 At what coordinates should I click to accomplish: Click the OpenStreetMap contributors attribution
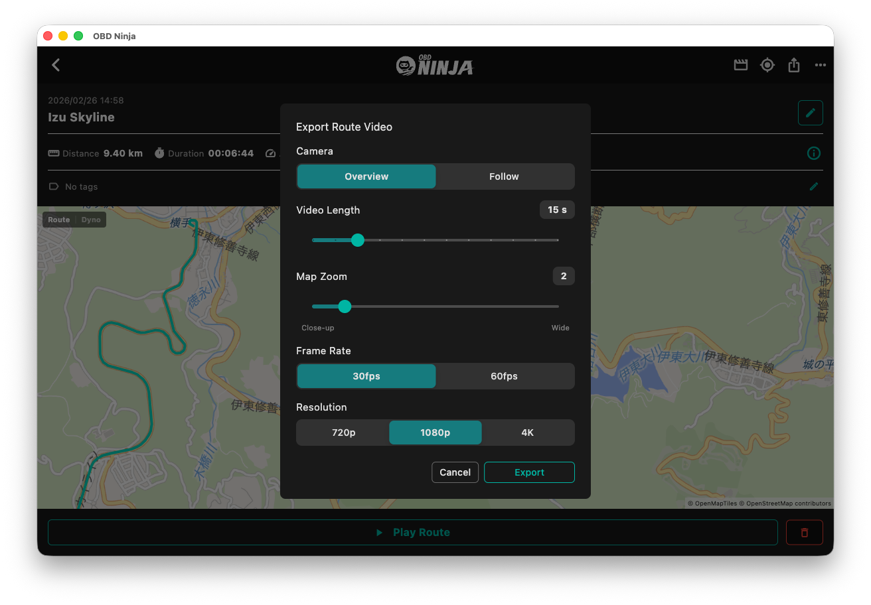785,504
